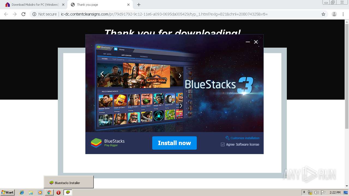Focus the address bar URL
349x196 pixels.
pyautogui.click(x=164, y=14)
